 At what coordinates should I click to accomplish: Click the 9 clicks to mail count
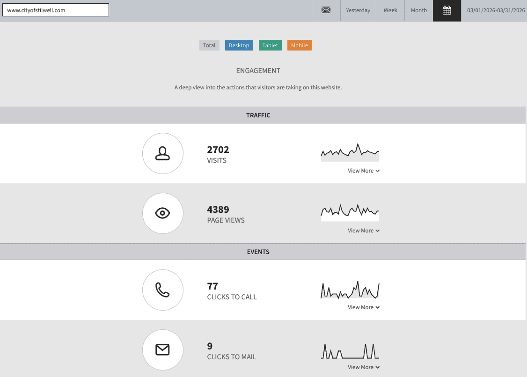[x=210, y=346]
